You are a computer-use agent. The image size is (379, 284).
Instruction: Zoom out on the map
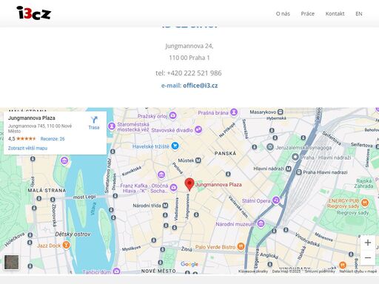[368, 258]
